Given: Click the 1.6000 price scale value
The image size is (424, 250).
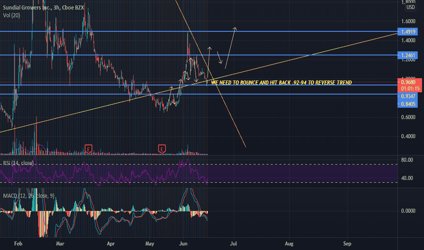Looking at the screenshot, I should pos(408,21).
